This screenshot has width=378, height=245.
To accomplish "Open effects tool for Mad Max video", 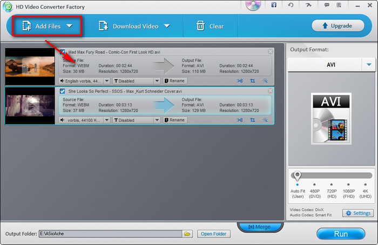I will (265, 81).
